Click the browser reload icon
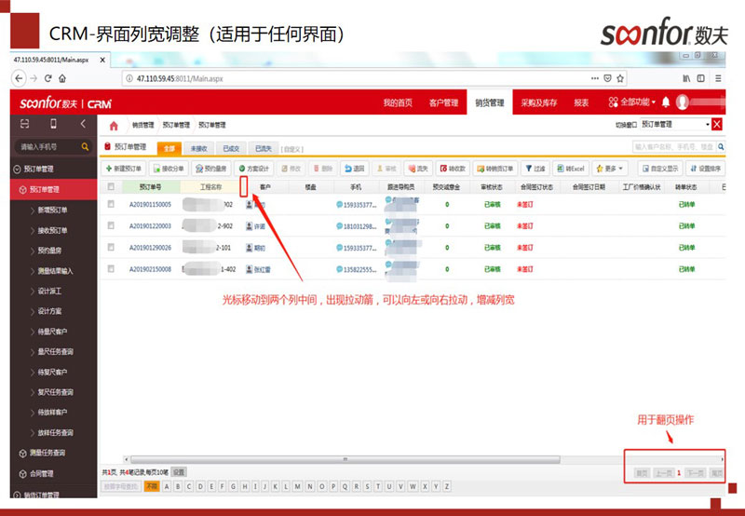Image resolution: width=745 pixels, height=516 pixels. coord(47,79)
